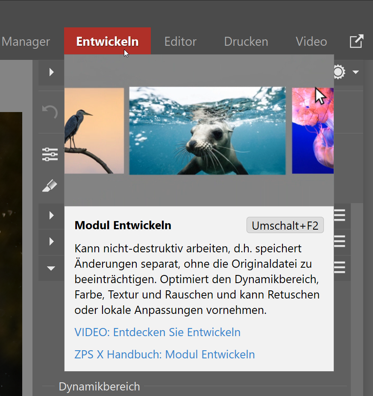Select the retouching brush tool icon

[x=50, y=186]
